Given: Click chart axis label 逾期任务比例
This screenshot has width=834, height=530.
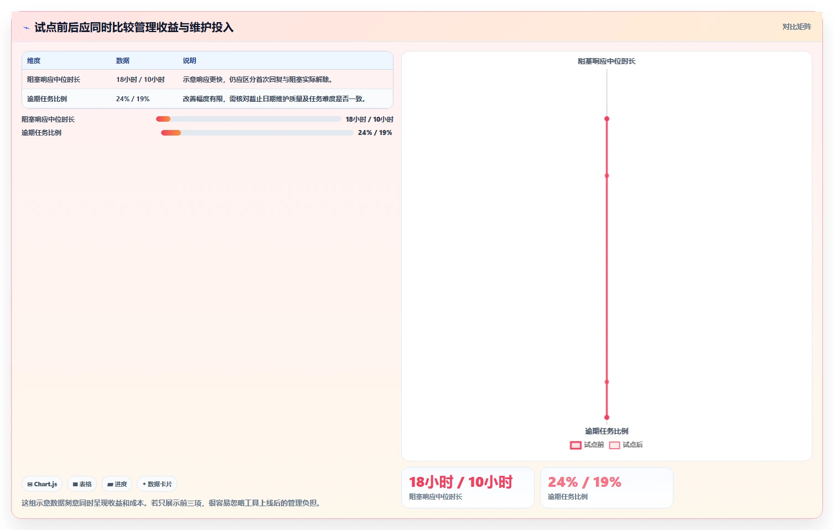Looking at the screenshot, I should point(607,431).
